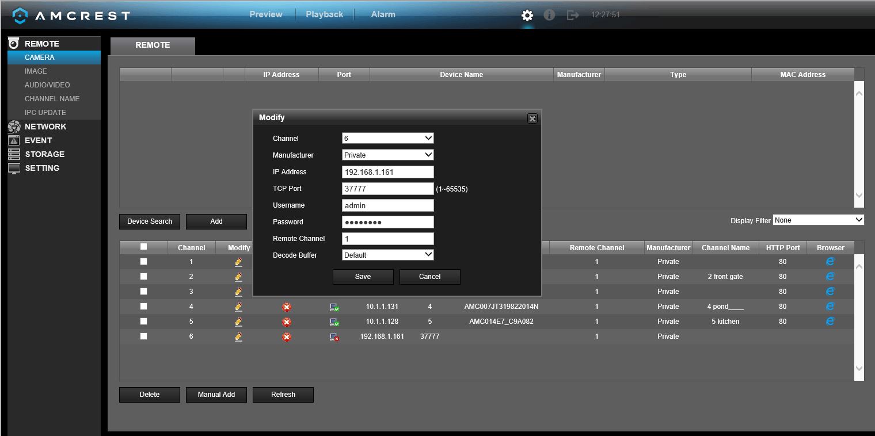Click the logout icon beside the clock
This screenshot has height=436, width=875.
tap(573, 15)
